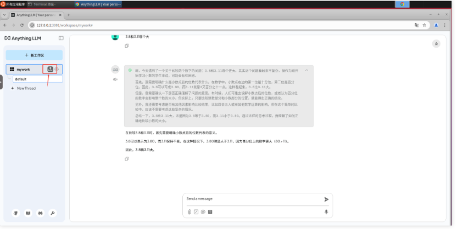This screenshot has height=229, width=457.
Task: Open chat options button at top right
Action: [436, 44]
